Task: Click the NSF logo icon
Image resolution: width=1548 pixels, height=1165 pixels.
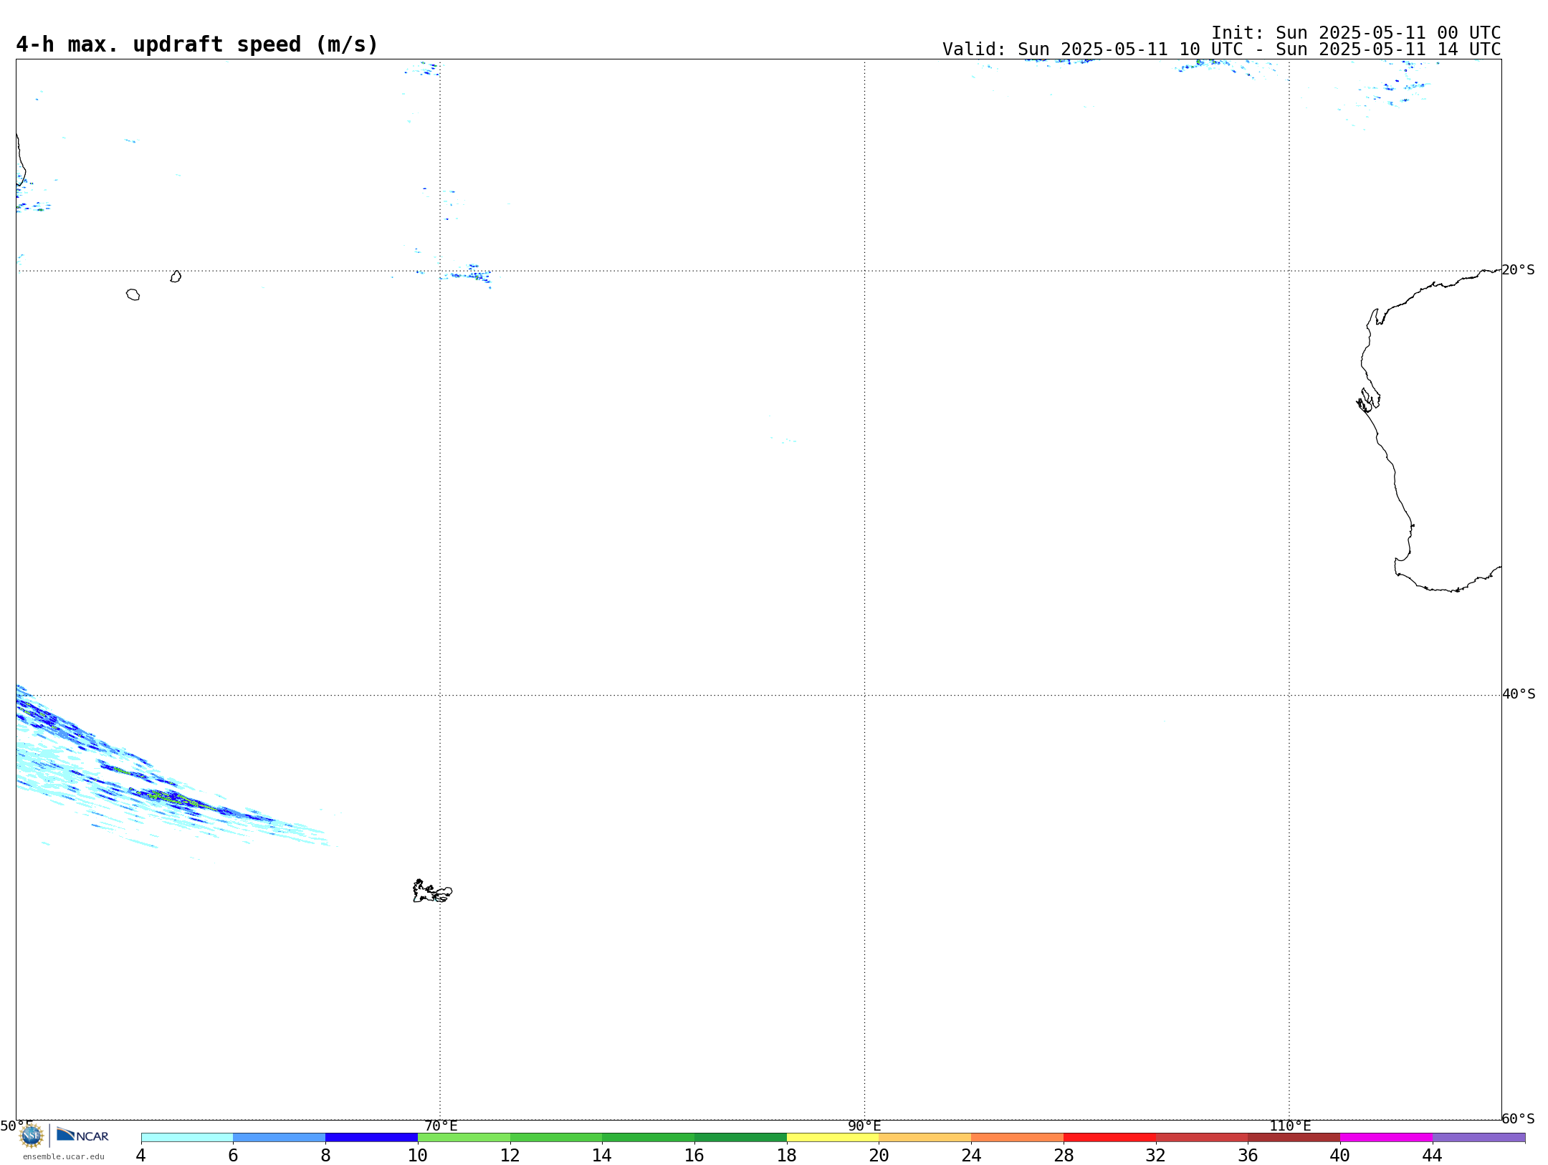Action: (32, 1136)
